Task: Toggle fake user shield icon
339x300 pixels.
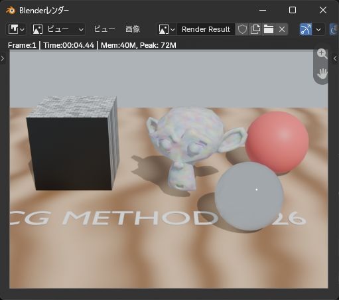Action: point(242,29)
